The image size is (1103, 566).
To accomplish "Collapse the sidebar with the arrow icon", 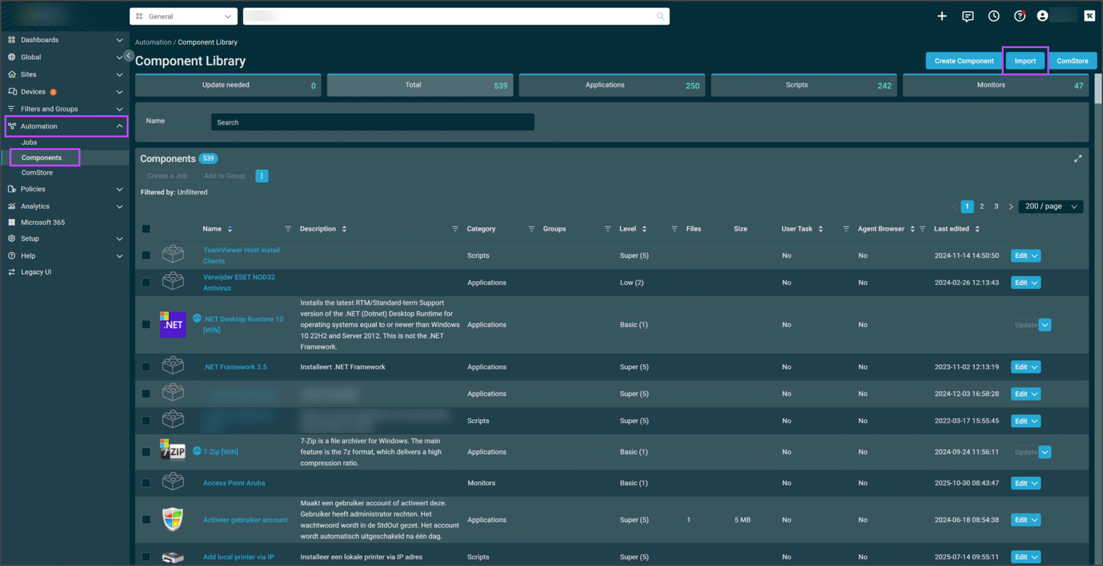I will tap(129, 56).
